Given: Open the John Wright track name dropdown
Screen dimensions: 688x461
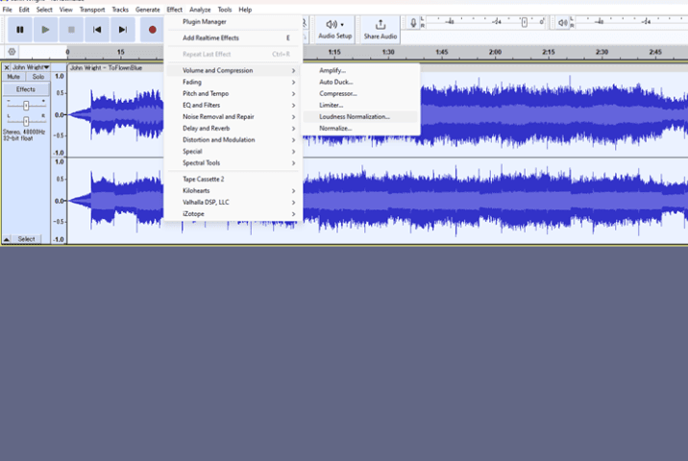Looking at the screenshot, I should [x=31, y=67].
